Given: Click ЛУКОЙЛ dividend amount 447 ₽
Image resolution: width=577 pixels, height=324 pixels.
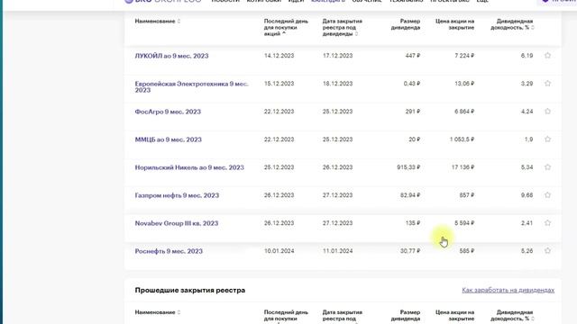Looking at the screenshot, I should [x=413, y=56].
